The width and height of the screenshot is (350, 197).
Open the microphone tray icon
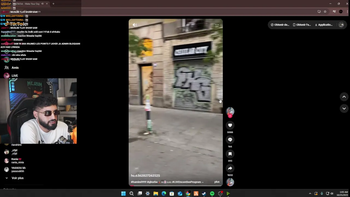tap(322, 194)
